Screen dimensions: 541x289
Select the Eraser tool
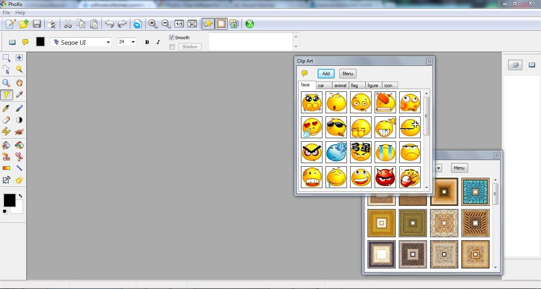coord(7,120)
